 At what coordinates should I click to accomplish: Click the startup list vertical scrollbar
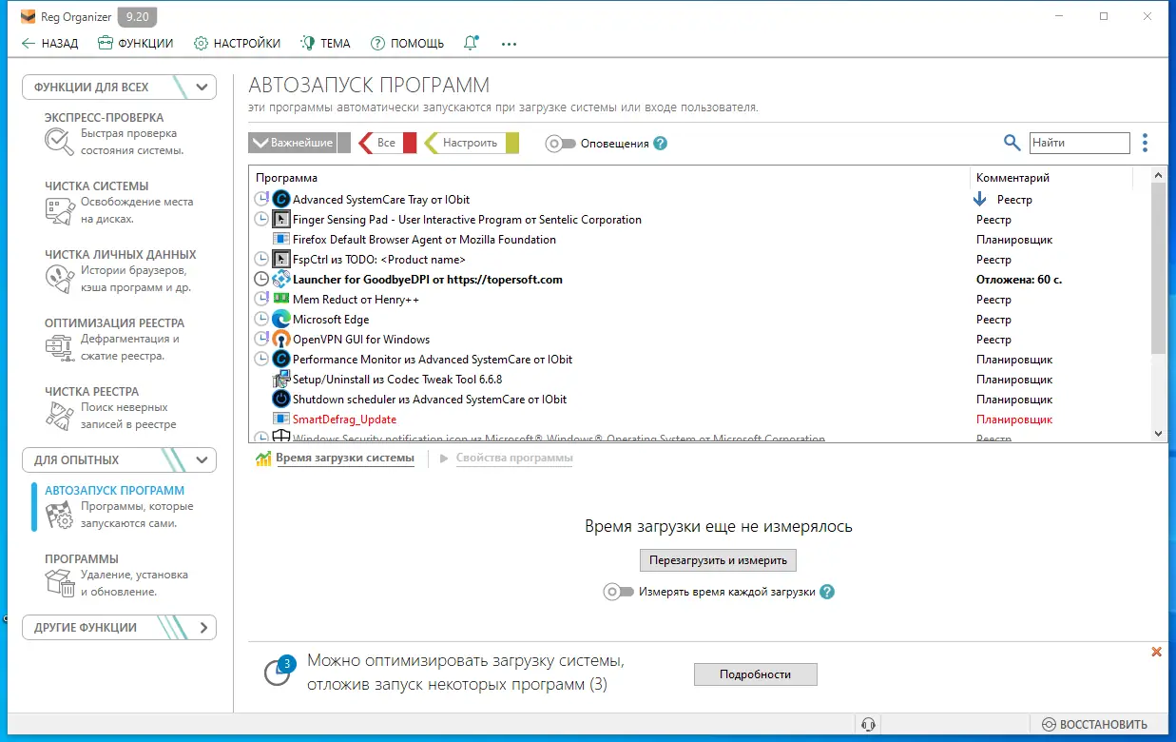(x=1158, y=270)
